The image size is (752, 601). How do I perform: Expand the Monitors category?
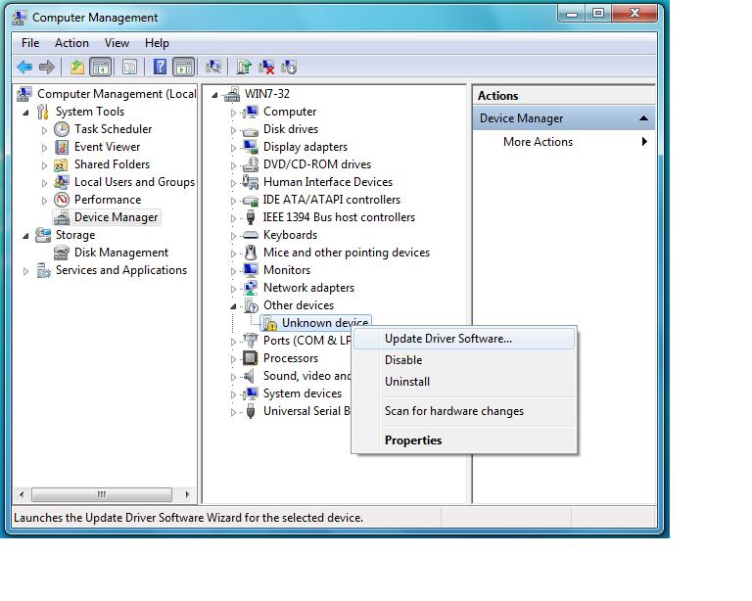(233, 271)
